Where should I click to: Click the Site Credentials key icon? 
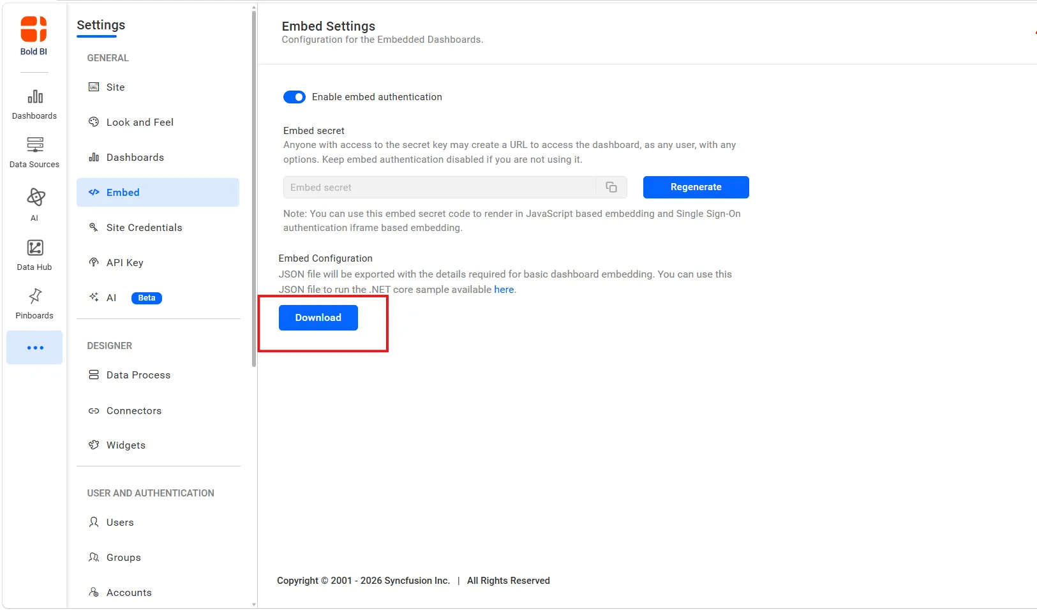[x=94, y=227]
